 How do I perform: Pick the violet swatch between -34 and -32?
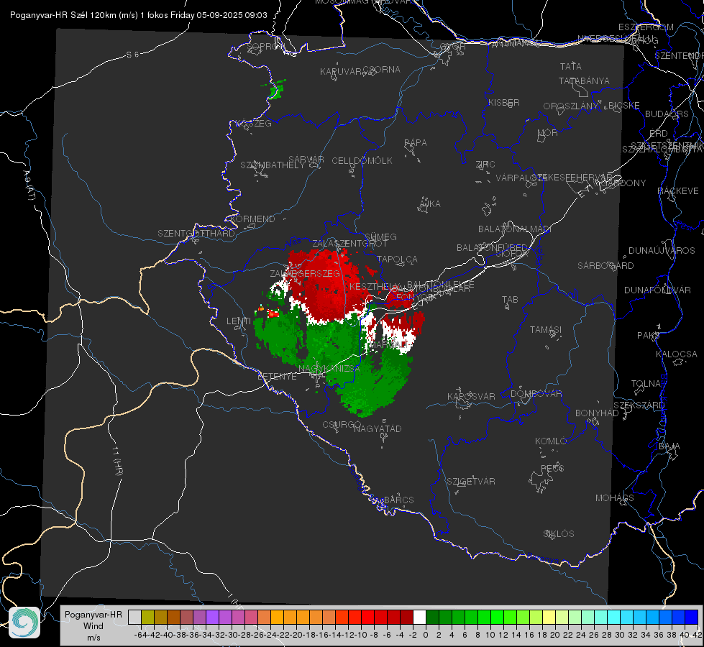tap(212, 617)
